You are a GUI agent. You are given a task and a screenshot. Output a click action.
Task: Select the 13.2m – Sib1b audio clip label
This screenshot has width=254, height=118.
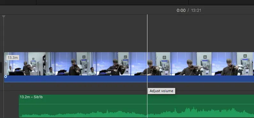pos(31,97)
